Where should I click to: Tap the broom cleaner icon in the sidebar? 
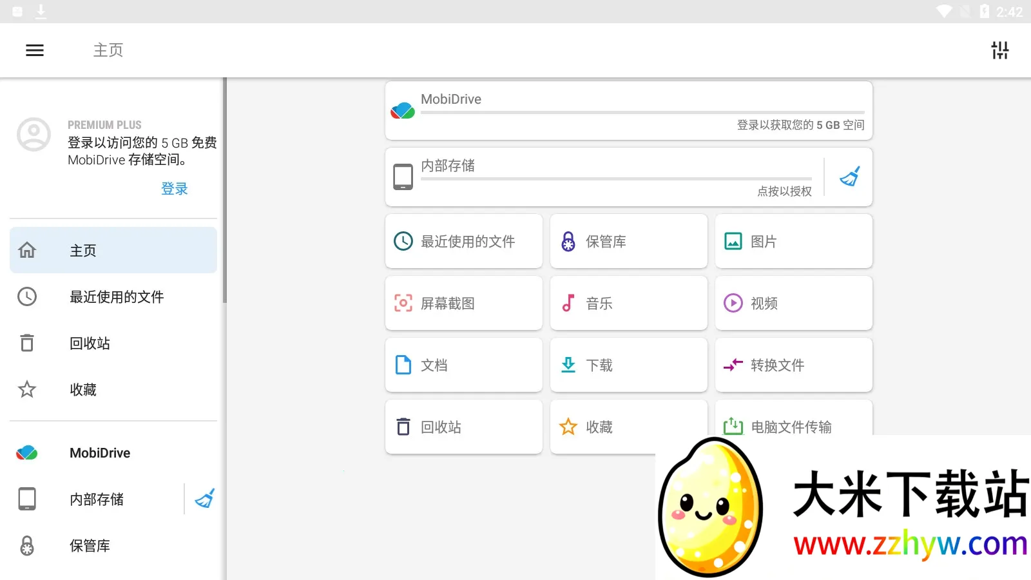204,499
